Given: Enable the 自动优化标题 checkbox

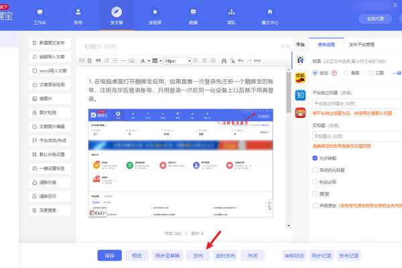Looking at the screenshot, I should coord(316,170).
